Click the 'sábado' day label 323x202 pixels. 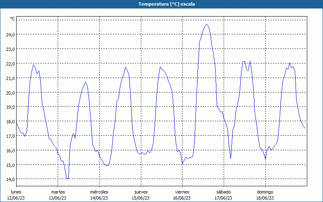224,192
